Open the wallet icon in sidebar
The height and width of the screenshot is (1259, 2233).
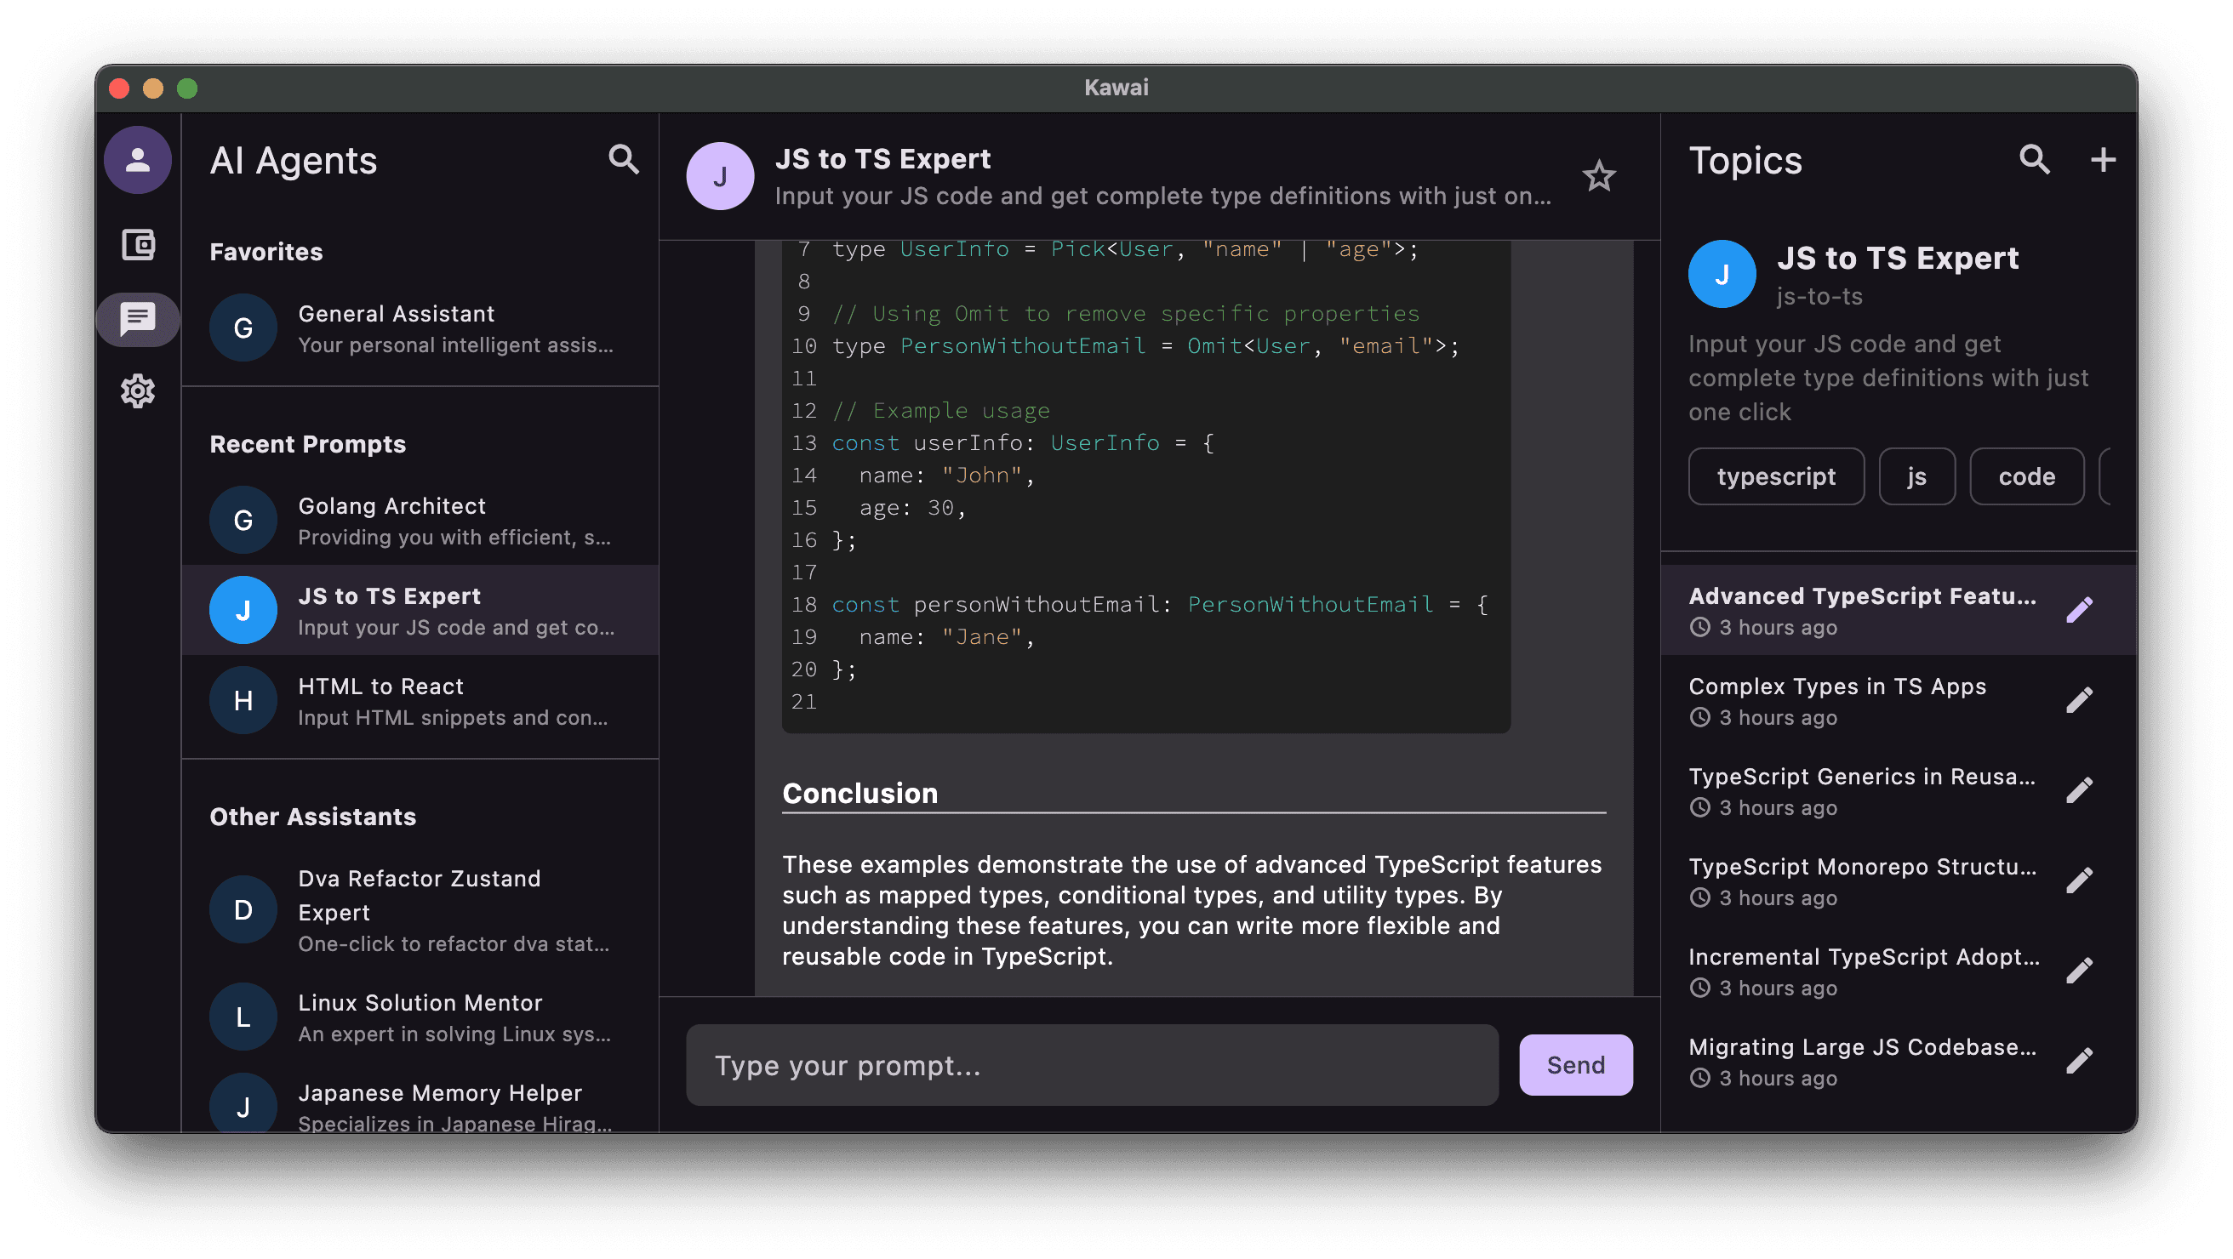click(138, 245)
